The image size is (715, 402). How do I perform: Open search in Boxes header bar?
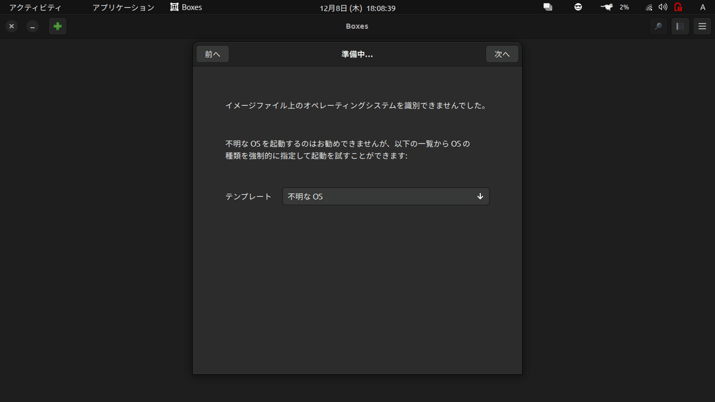click(658, 26)
